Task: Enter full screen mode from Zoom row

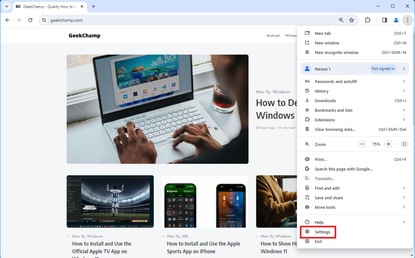Action: pos(404,144)
